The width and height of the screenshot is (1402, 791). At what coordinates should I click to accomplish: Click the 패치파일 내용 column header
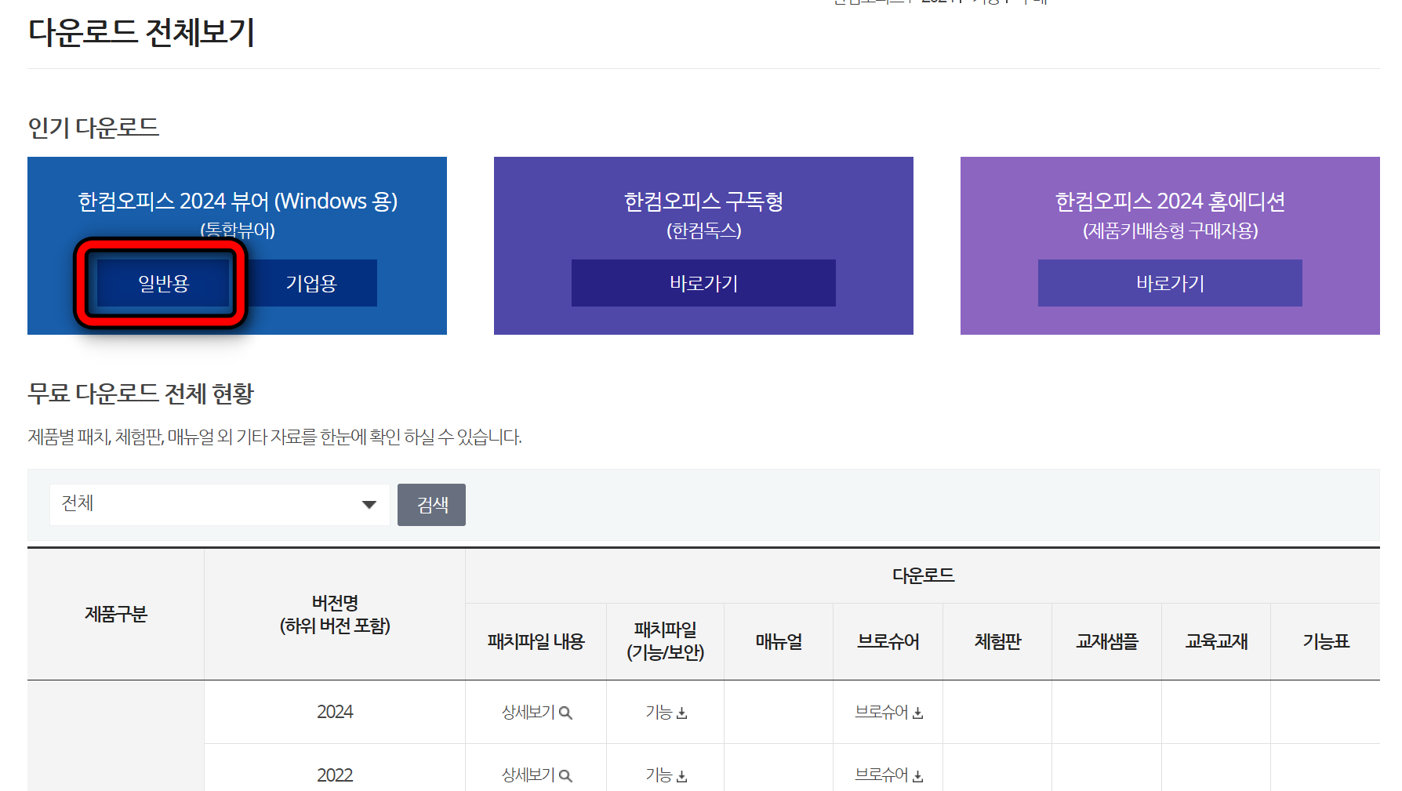[536, 641]
